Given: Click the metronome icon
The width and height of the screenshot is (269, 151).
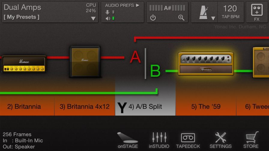Looking at the screenshot, I should point(204,12).
